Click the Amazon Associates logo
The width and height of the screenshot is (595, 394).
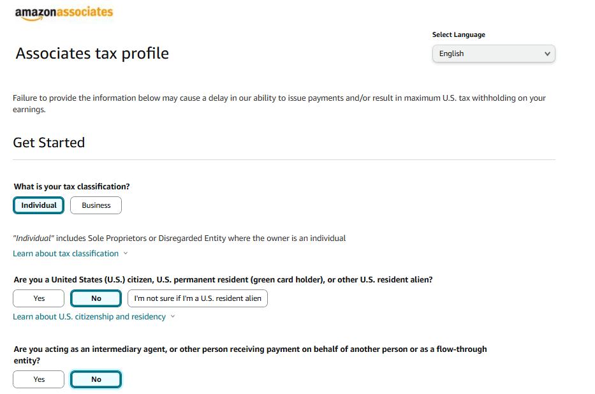tap(63, 12)
